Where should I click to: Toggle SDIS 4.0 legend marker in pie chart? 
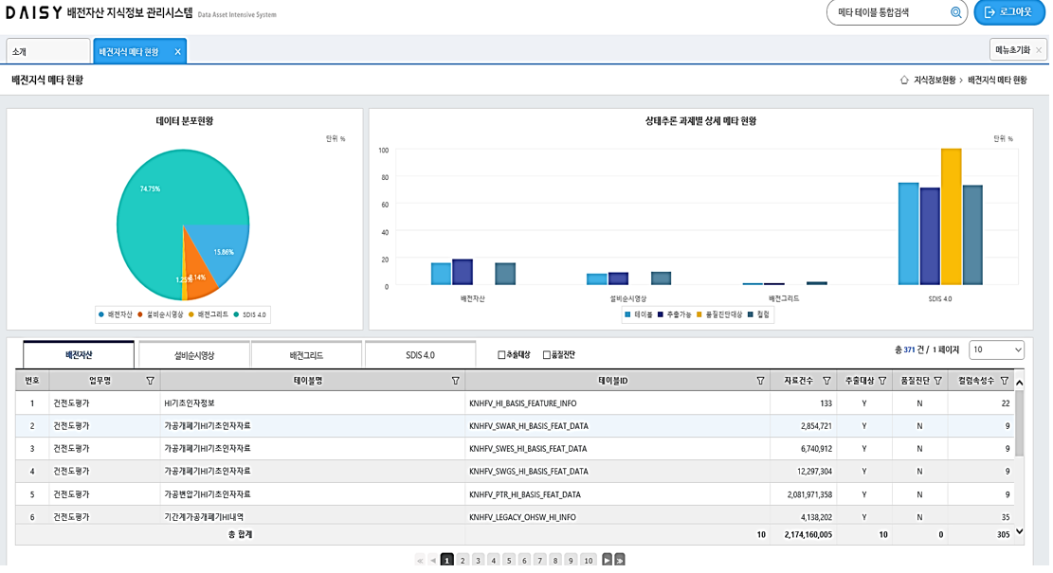coord(236,314)
